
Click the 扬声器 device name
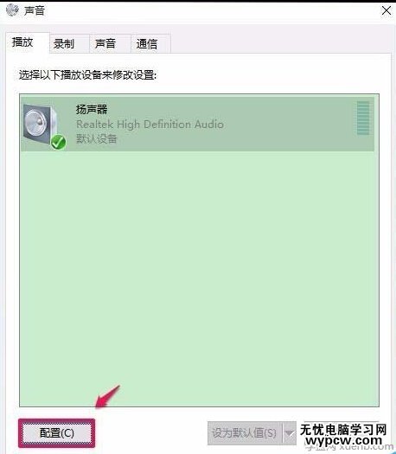pos(92,110)
